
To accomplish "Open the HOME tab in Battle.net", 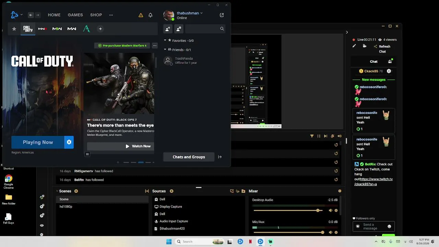I will pyautogui.click(x=54, y=15).
